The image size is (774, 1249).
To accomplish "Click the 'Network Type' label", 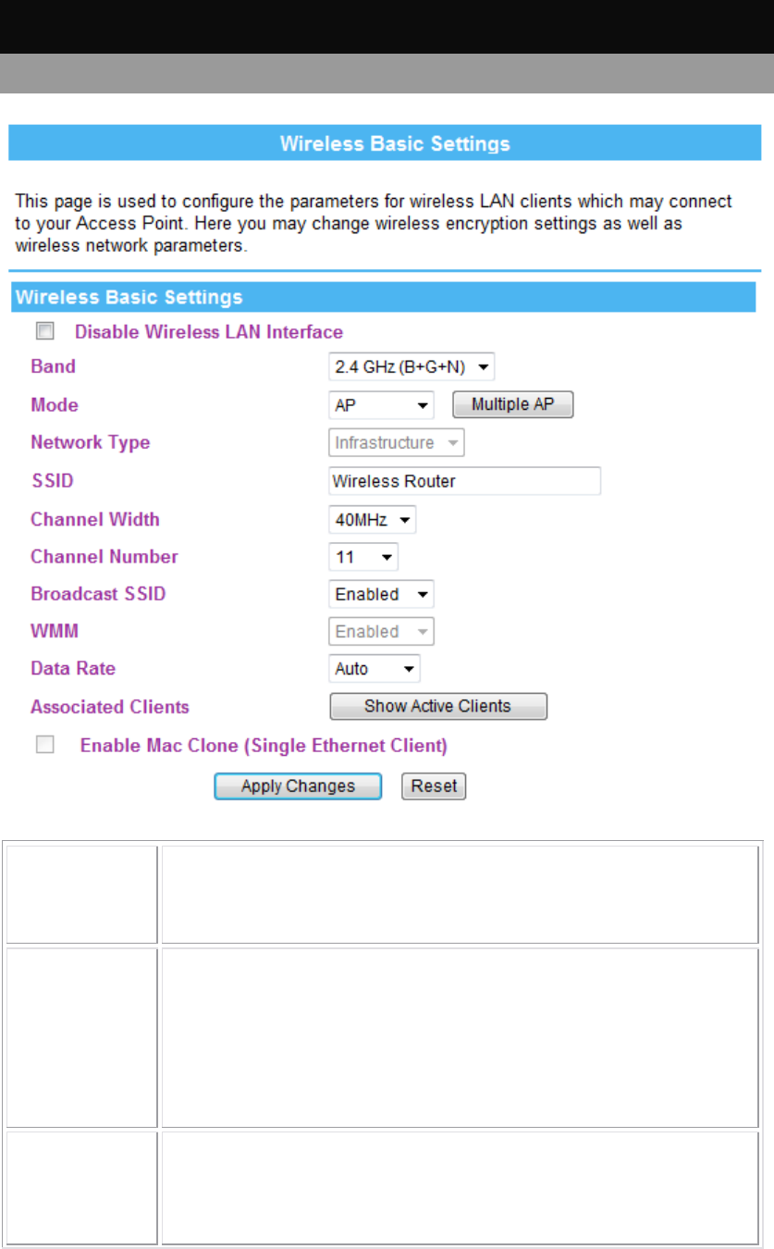I will tap(91, 443).
